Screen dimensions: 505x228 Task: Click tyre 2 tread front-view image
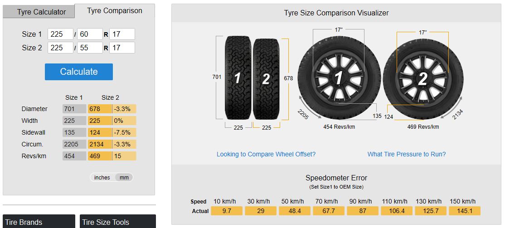click(x=266, y=79)
